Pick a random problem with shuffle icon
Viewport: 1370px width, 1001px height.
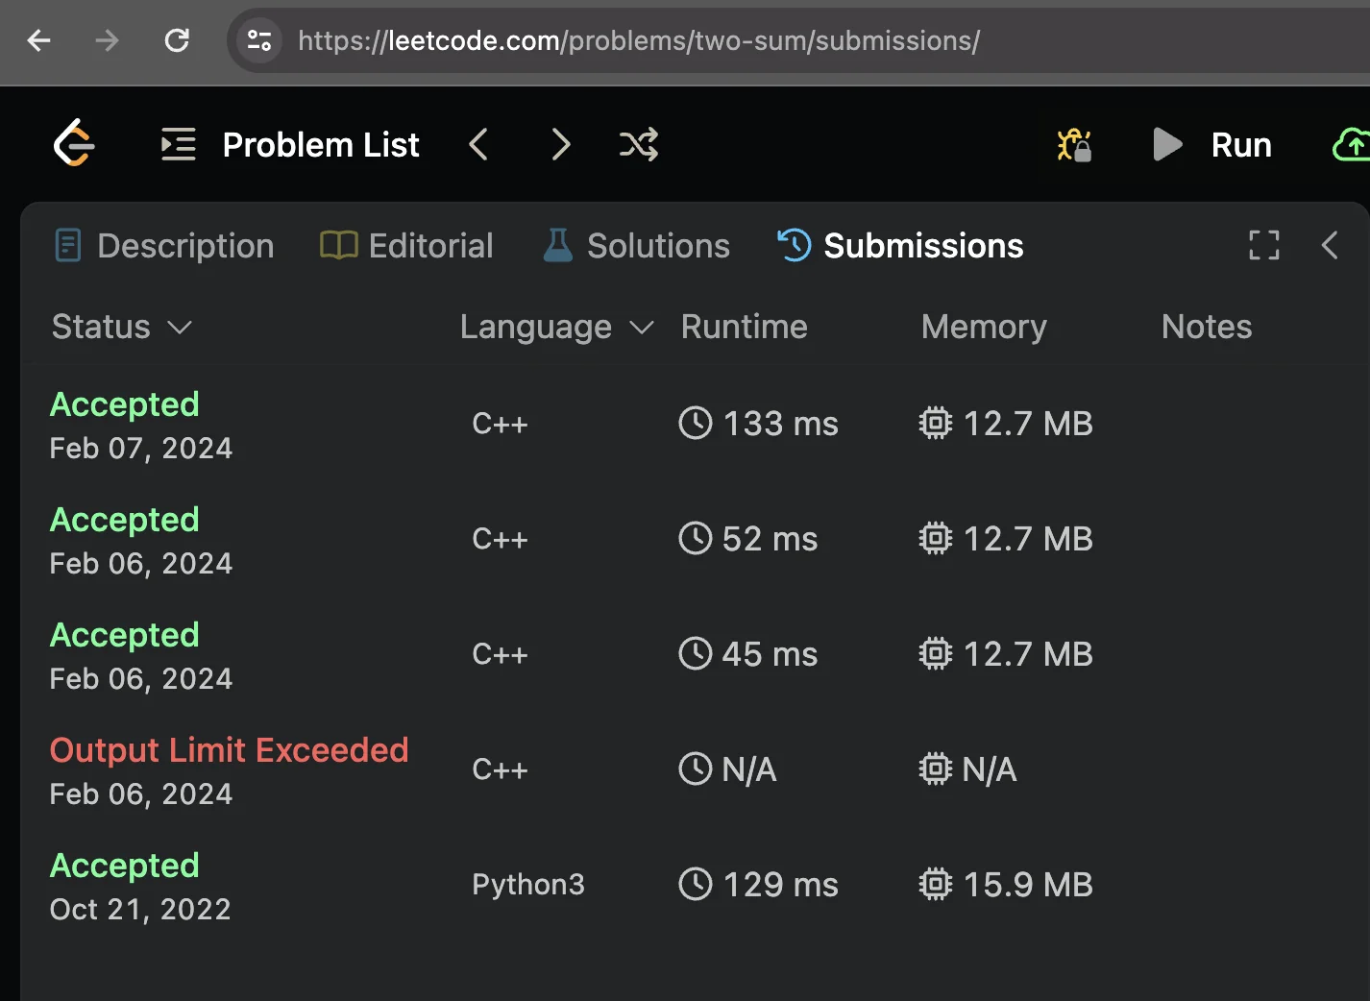click(x=639, y=145)
